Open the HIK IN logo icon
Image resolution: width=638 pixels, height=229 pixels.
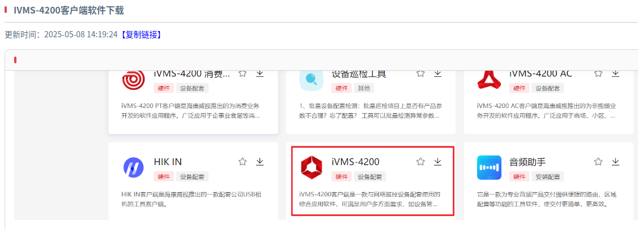click(x=134, y=167)
